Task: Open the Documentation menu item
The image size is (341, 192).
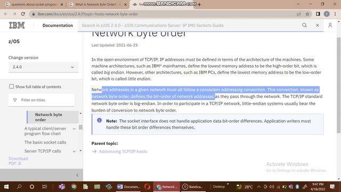Action: tap(58, 25)
